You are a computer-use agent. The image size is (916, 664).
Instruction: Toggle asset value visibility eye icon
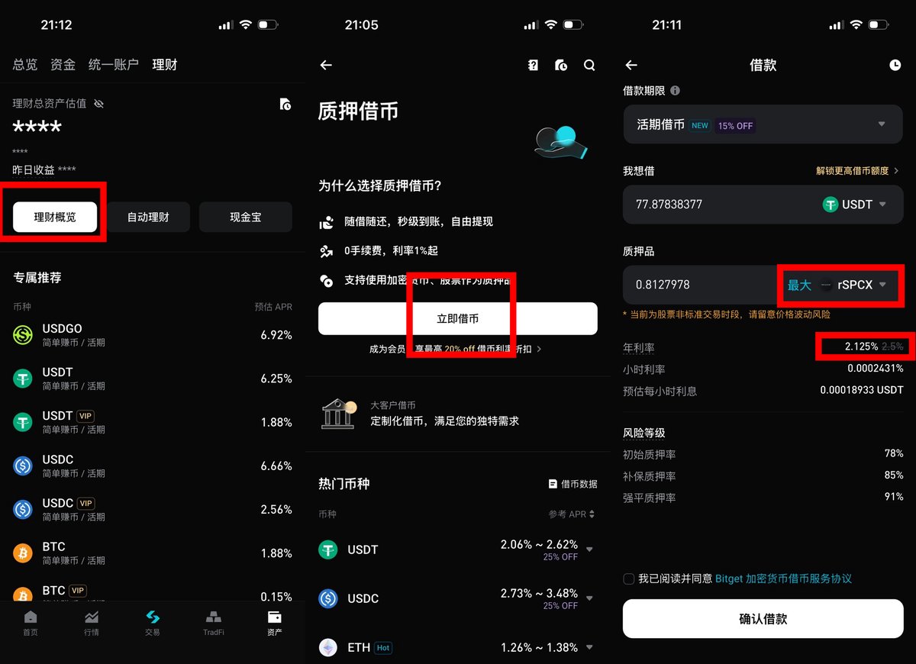pos(98,104)
